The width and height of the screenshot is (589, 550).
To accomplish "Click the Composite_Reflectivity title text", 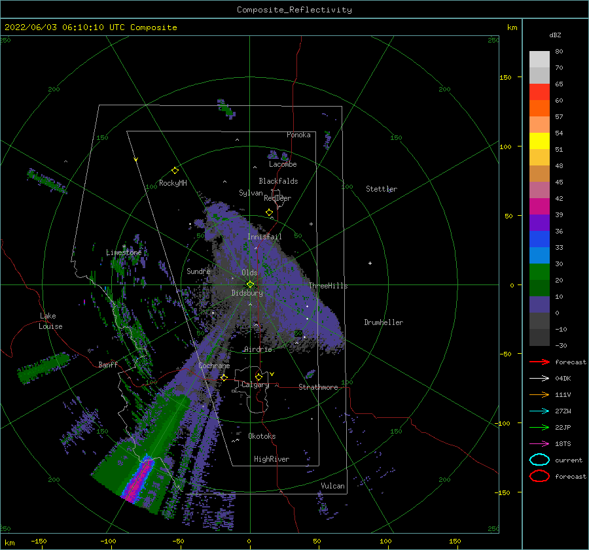I will (x=294, y=10).
